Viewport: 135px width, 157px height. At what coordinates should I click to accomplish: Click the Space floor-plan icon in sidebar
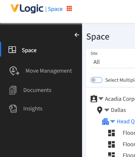click(12, 50)
